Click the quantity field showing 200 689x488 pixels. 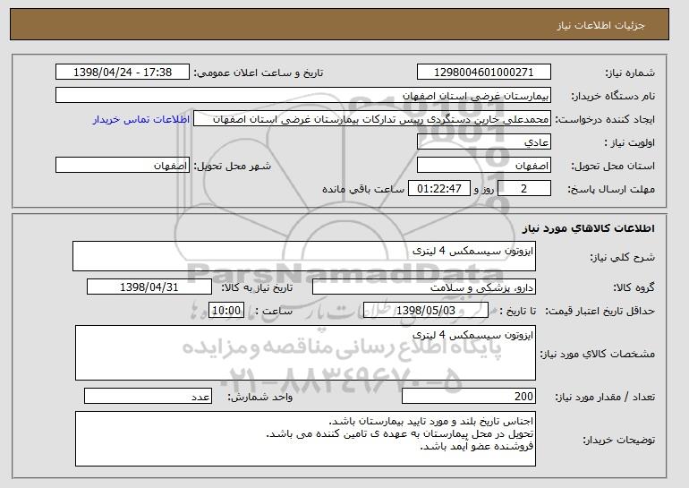pyautogui.click(x=469, y=396)
